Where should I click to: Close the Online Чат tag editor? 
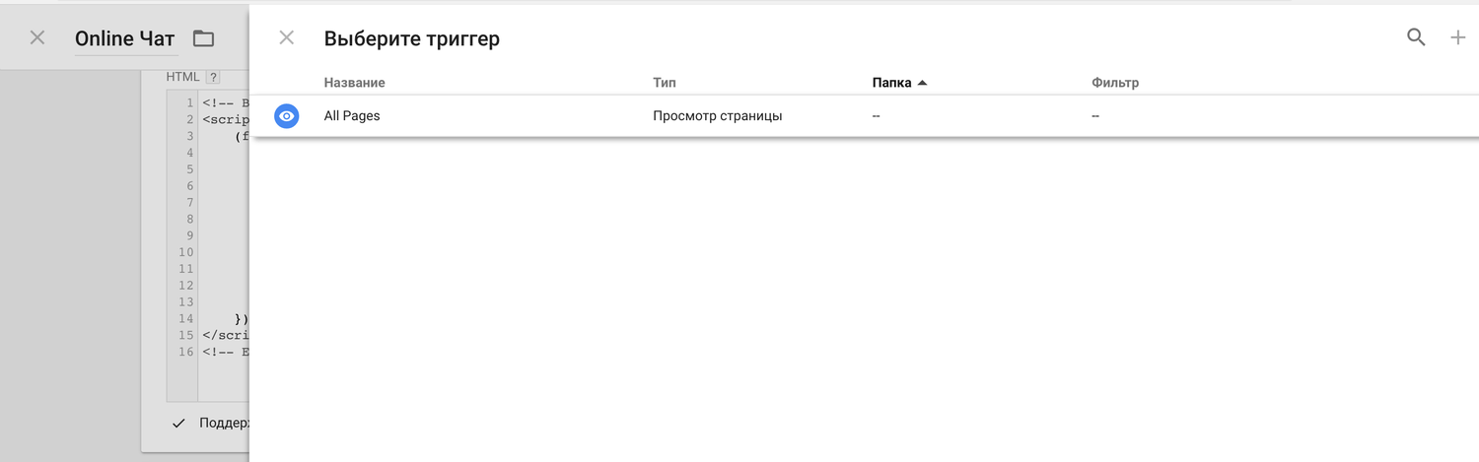[37, 38]
